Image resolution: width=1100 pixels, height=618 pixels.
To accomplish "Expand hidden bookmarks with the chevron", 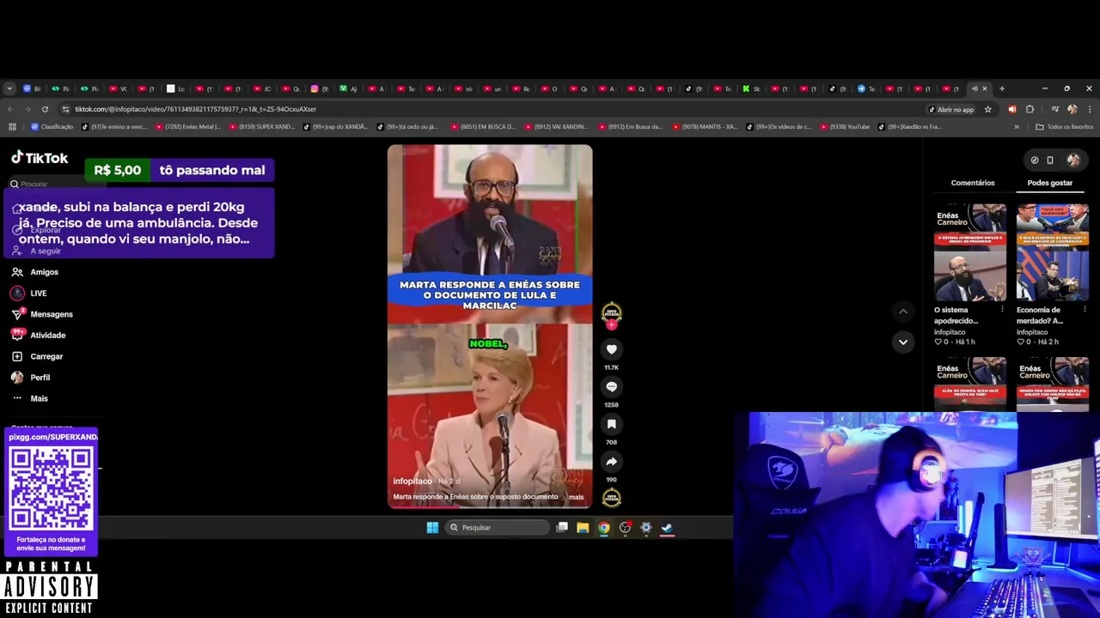I will (1017, 127).
